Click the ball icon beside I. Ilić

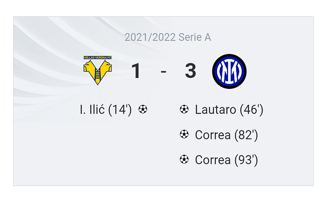143,110
